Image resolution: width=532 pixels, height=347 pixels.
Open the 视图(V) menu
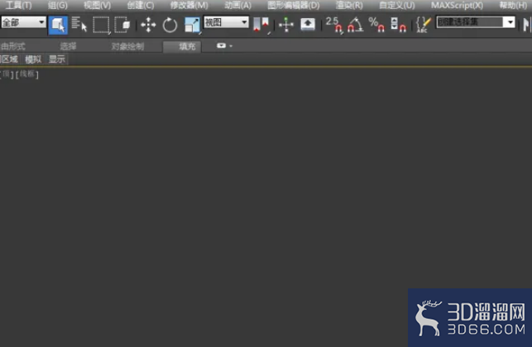point(97,6)
